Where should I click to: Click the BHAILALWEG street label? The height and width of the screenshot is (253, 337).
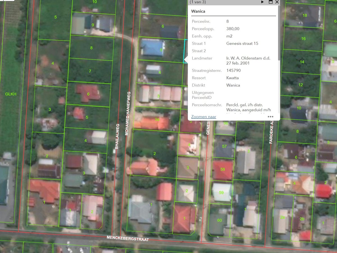[x=117, y=136]
